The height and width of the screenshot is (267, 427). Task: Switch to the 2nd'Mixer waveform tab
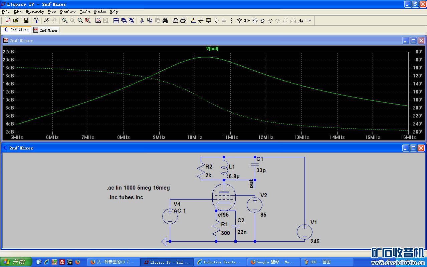(x=45, y=30)
